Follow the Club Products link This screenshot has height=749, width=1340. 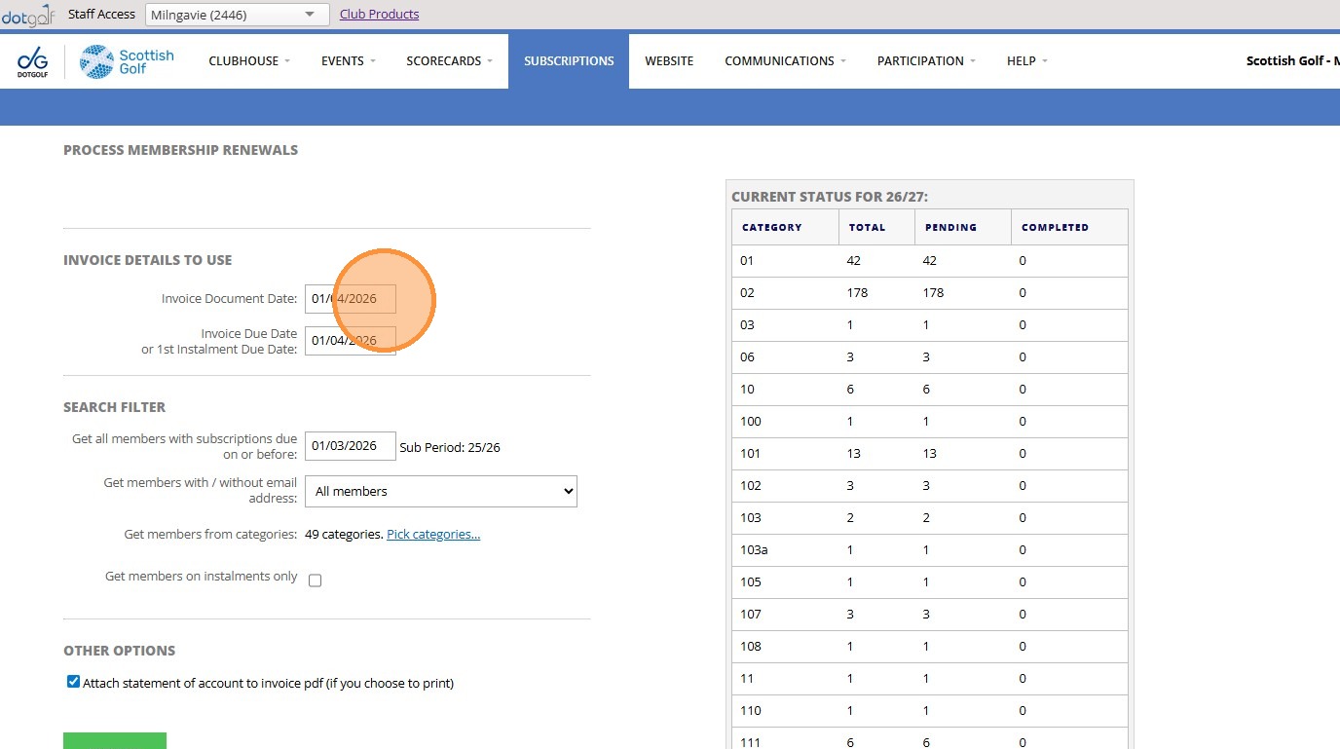click(x=379, y=15)
